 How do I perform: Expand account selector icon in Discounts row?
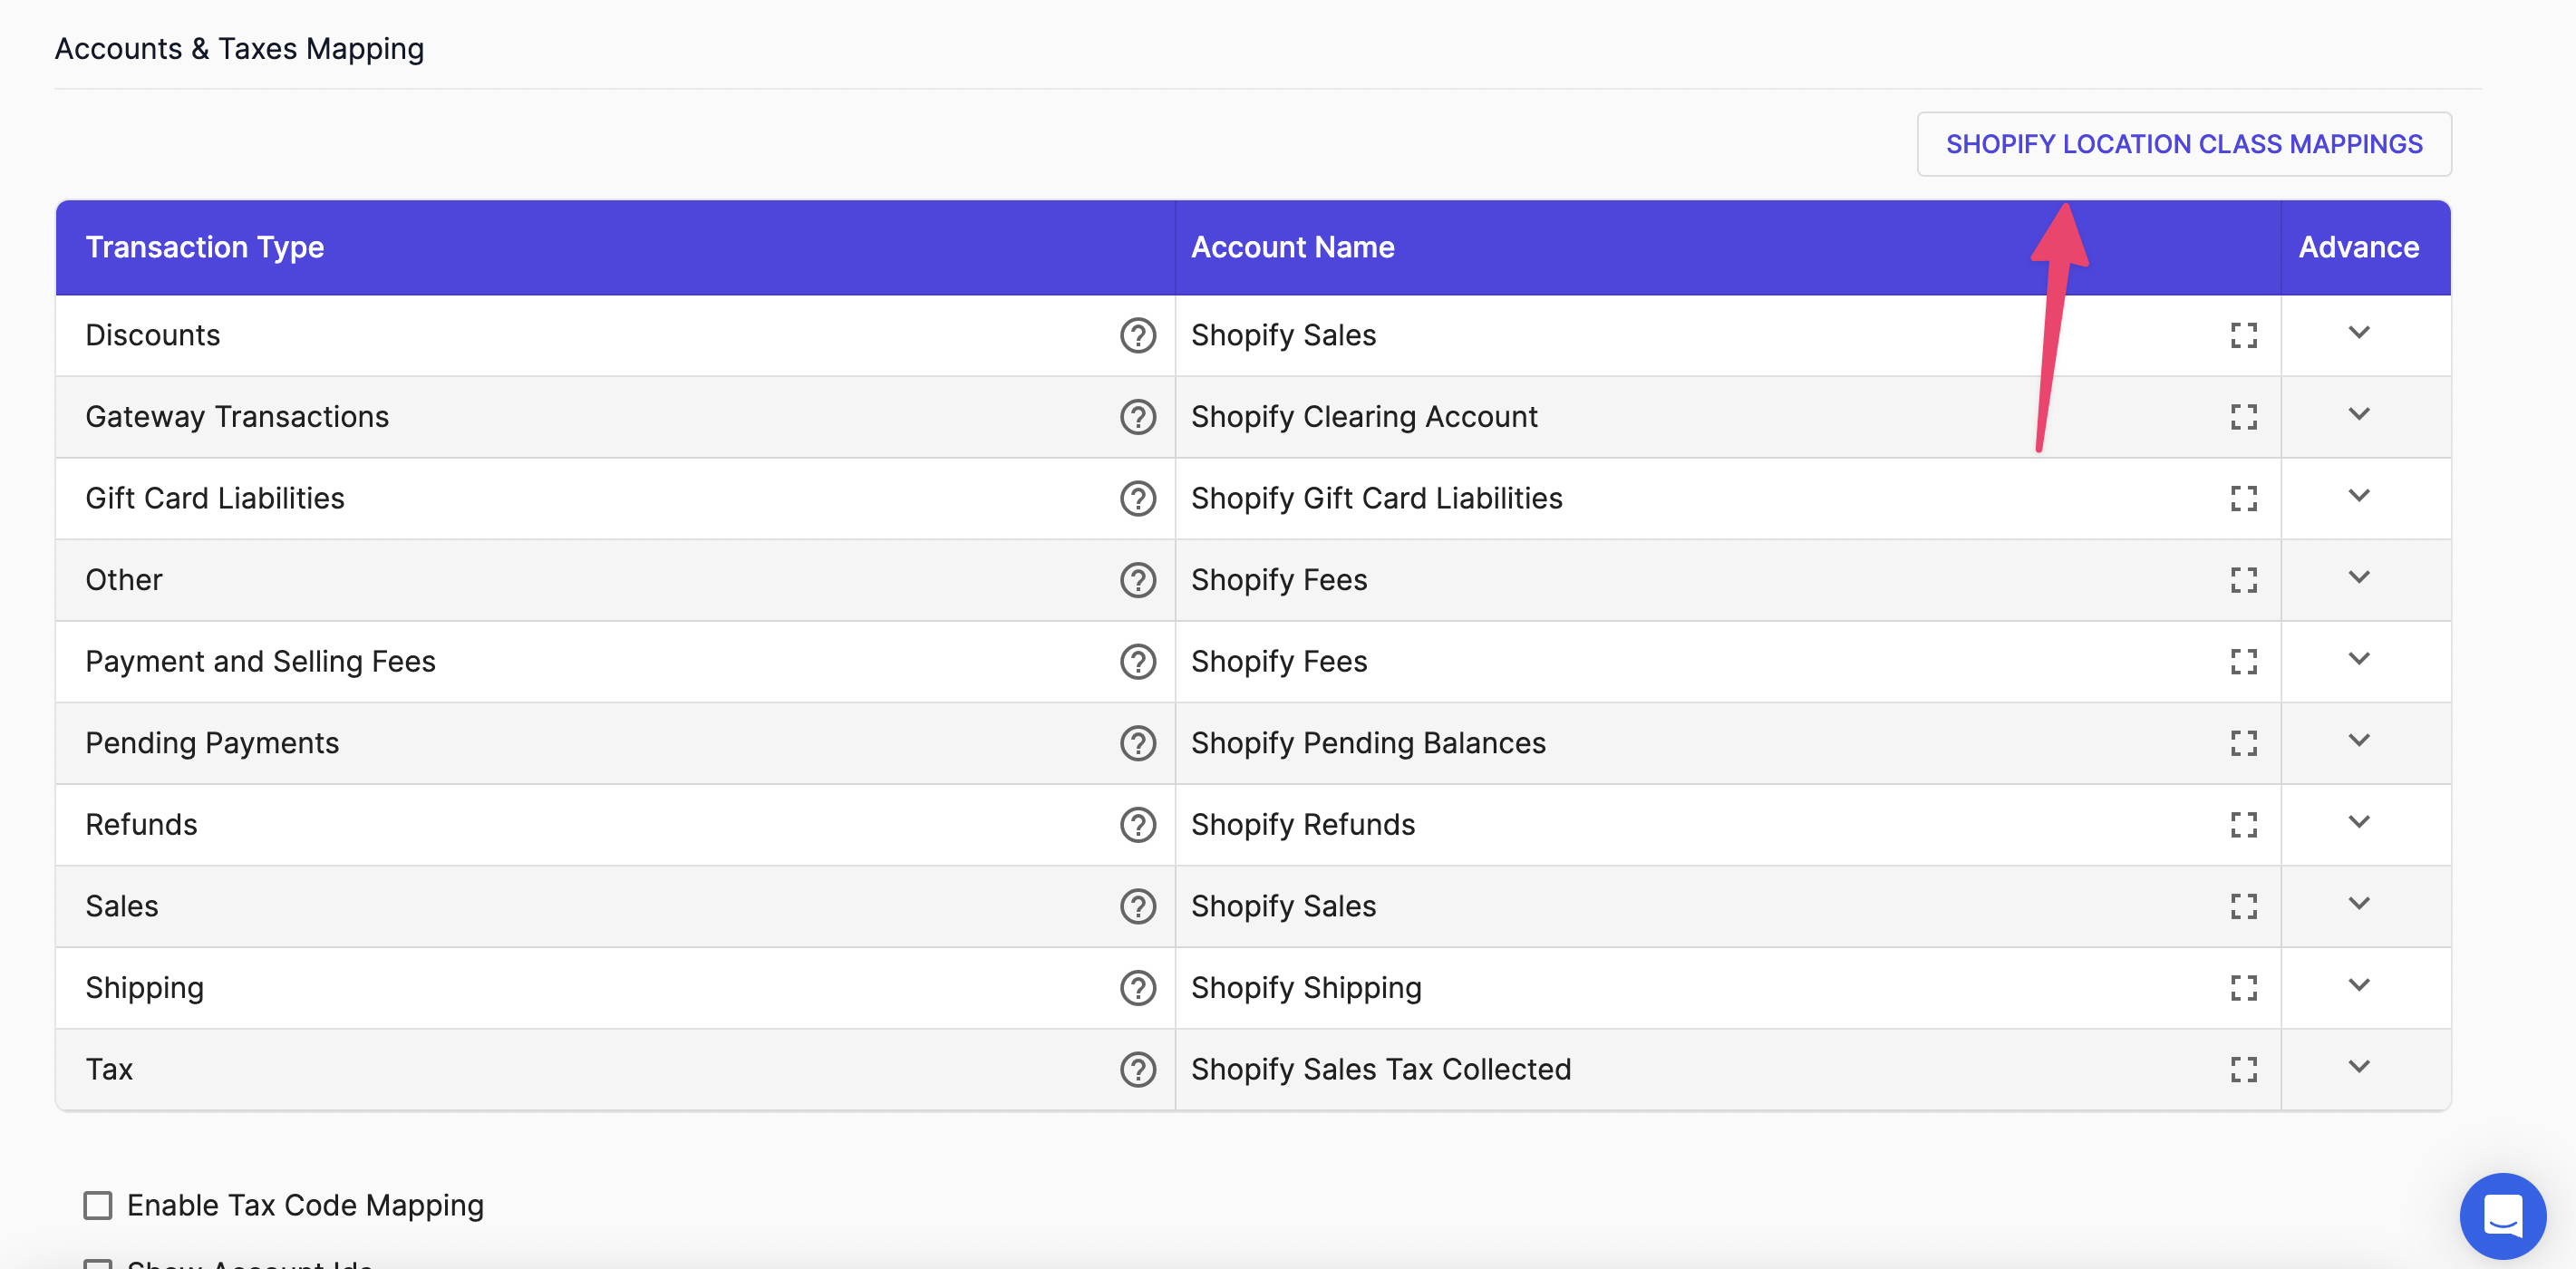2243,335
